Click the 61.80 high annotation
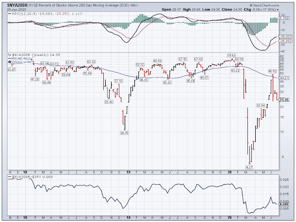The height and width of the screenshot is (222, 296). [x=69, y=62]
